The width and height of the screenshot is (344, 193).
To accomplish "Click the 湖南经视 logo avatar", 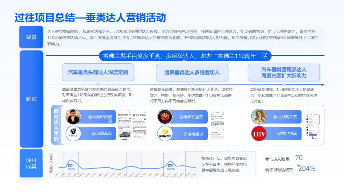I will (x=165, y=133).
